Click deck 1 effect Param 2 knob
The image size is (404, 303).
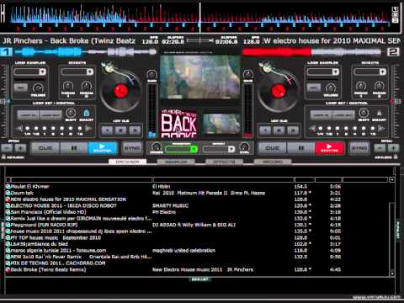pos(87,86)
